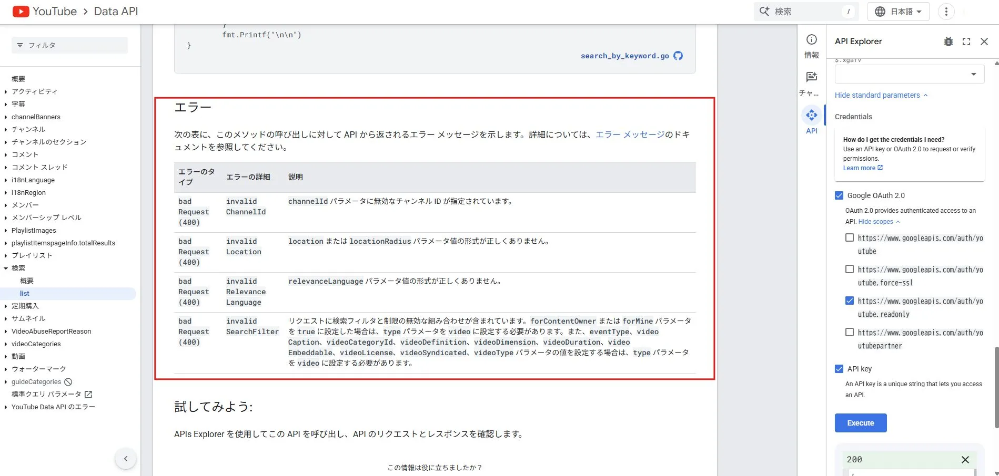Click the API Explorer scrollbar

996,387
